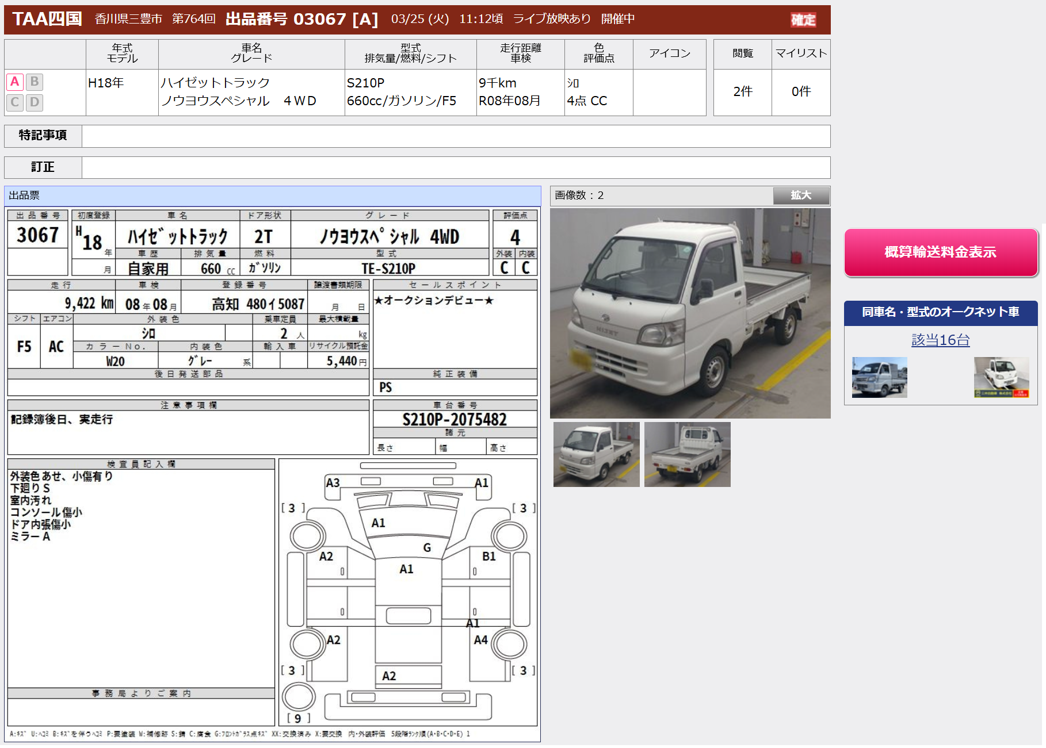
Task: Click the [9] spare tire rating
Action: pos(299,718)
